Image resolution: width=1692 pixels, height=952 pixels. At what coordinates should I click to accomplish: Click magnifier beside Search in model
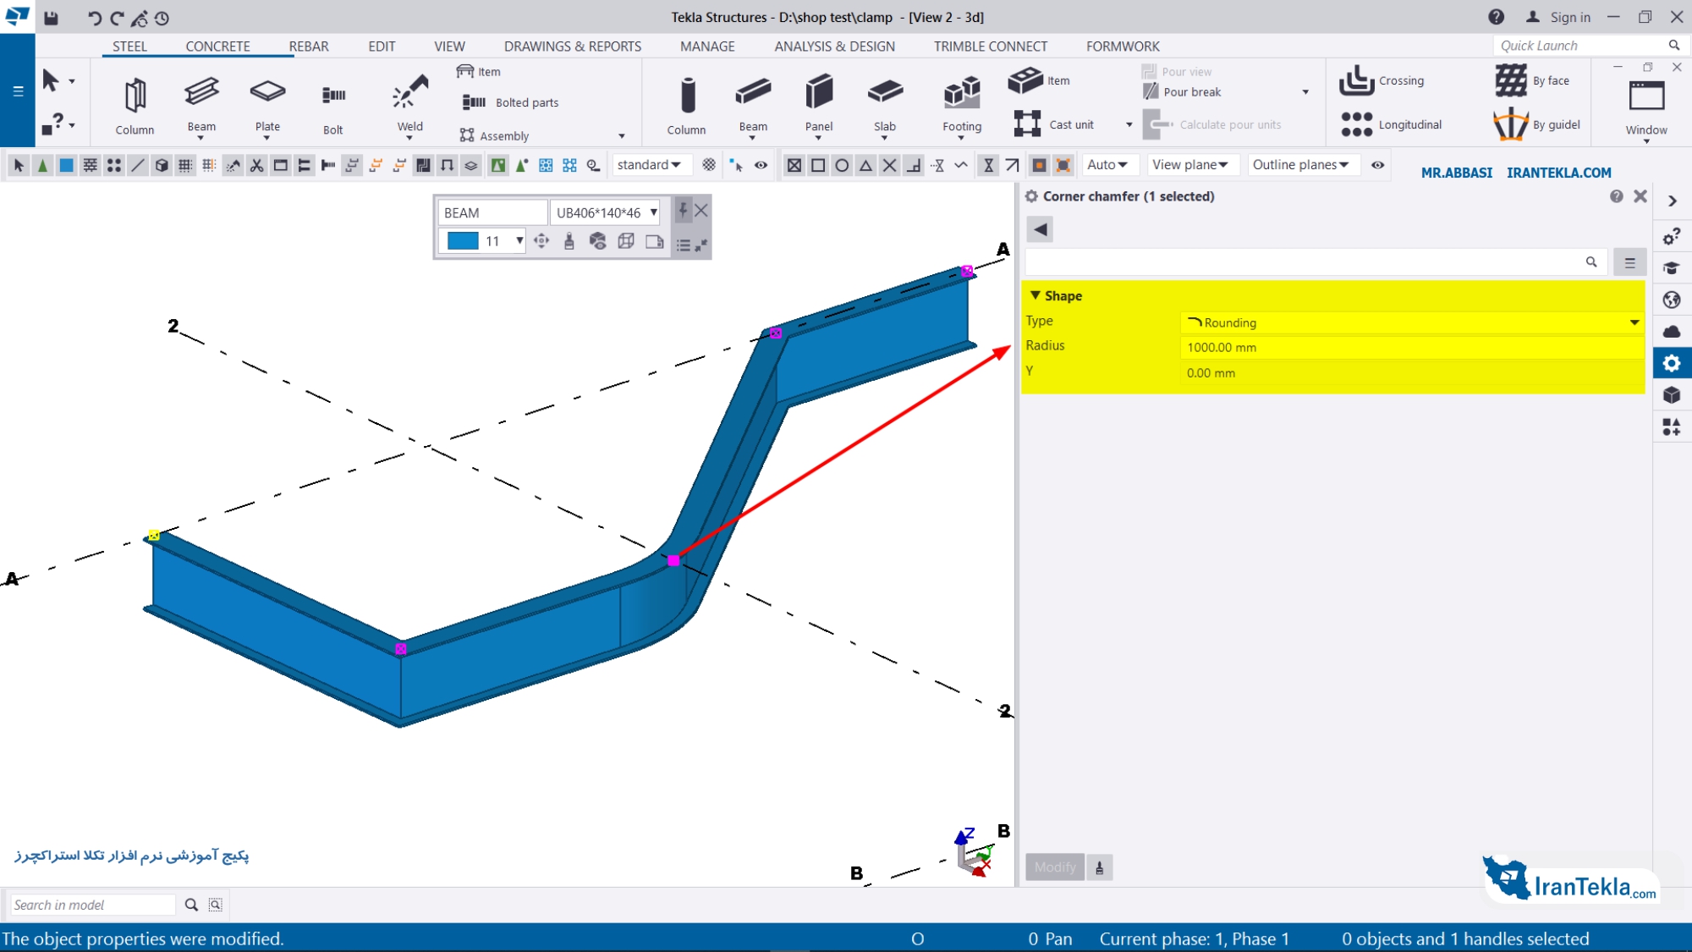pos(191,905)
